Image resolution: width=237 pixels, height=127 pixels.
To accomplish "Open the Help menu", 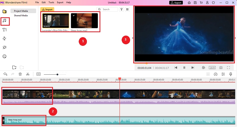I will tap(69, 2).
